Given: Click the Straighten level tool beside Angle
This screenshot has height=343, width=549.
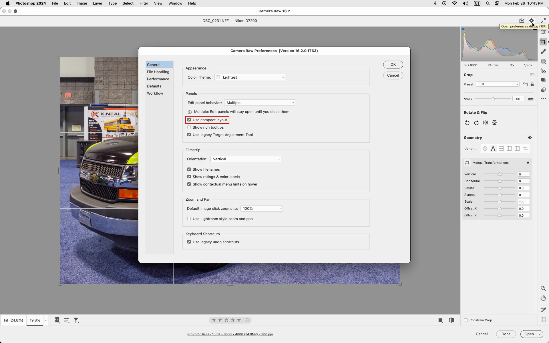Looking at the screenshot, I should point(531,99).
